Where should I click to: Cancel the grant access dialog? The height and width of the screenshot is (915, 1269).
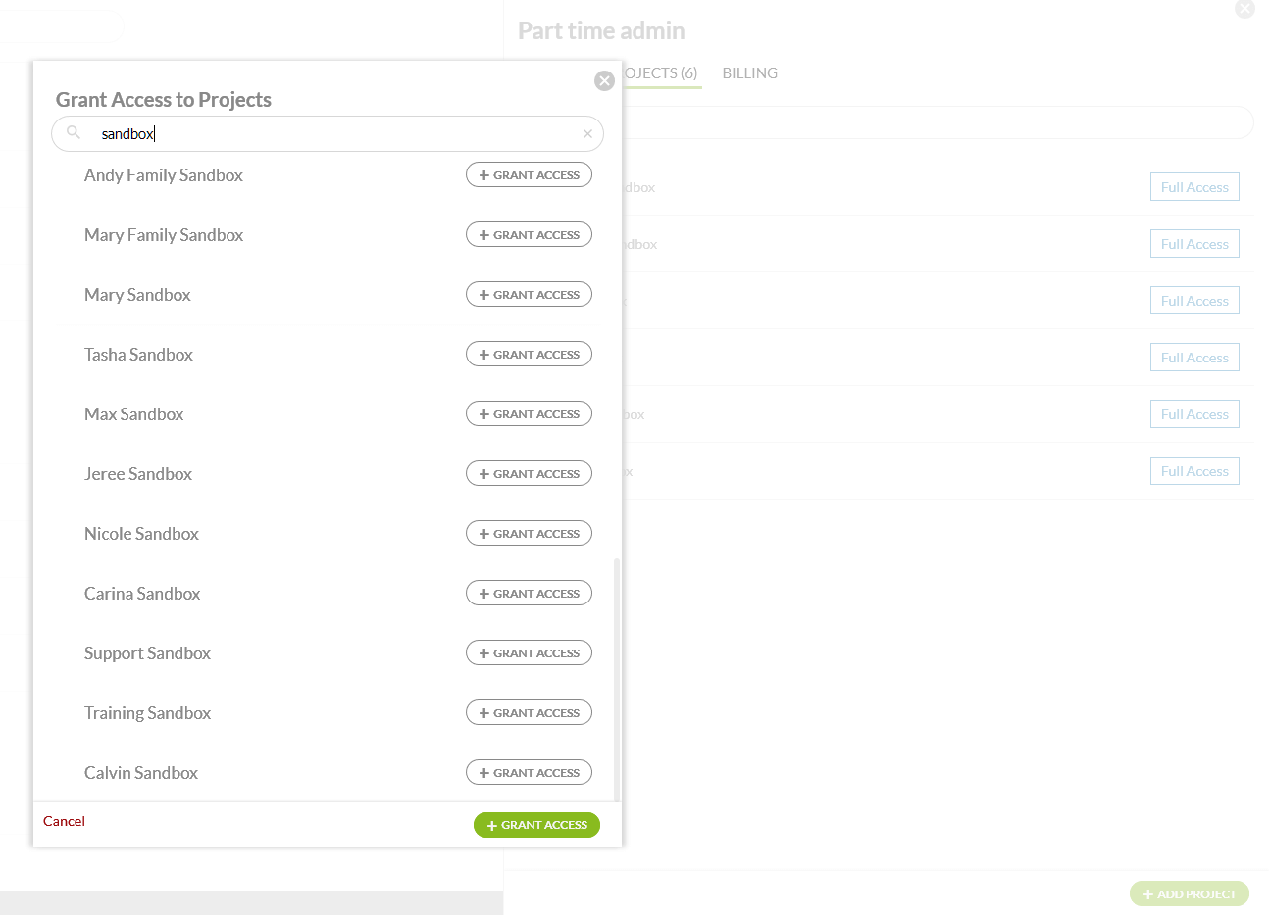tap(64, 821)
